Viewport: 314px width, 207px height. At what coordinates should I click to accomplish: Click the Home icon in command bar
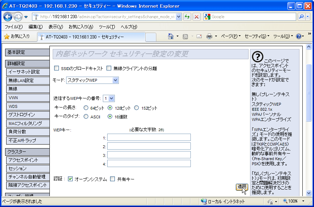click(170, 36)
